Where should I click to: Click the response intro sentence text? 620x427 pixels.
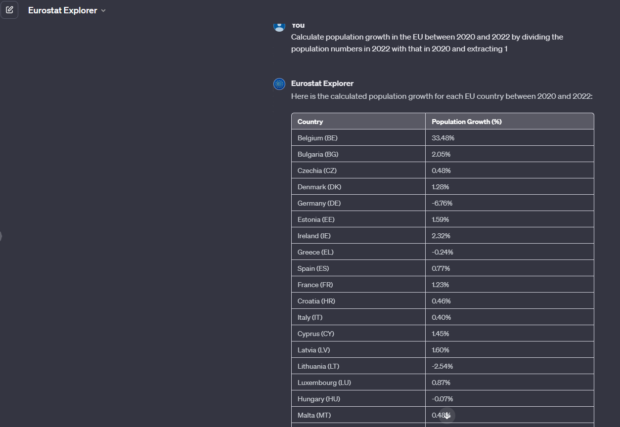[442, 96]
